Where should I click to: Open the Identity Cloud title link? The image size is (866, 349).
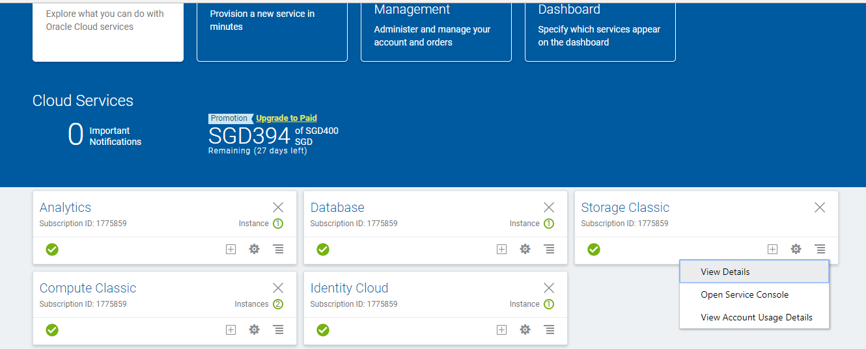click(349, 288)
